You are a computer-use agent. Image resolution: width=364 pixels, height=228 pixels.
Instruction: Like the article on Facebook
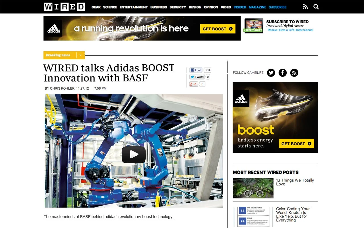(x=196, y=70)
